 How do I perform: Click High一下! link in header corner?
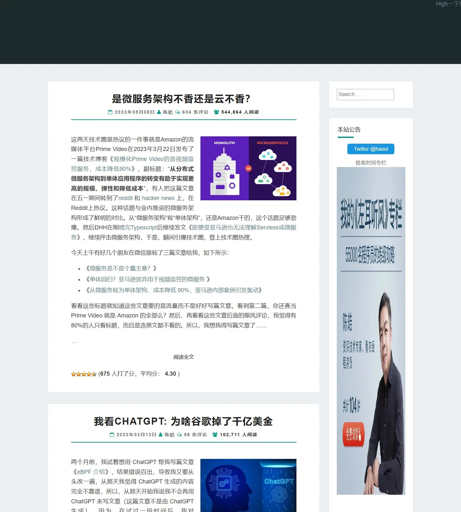pyautogui.click(x=448, y=4)
